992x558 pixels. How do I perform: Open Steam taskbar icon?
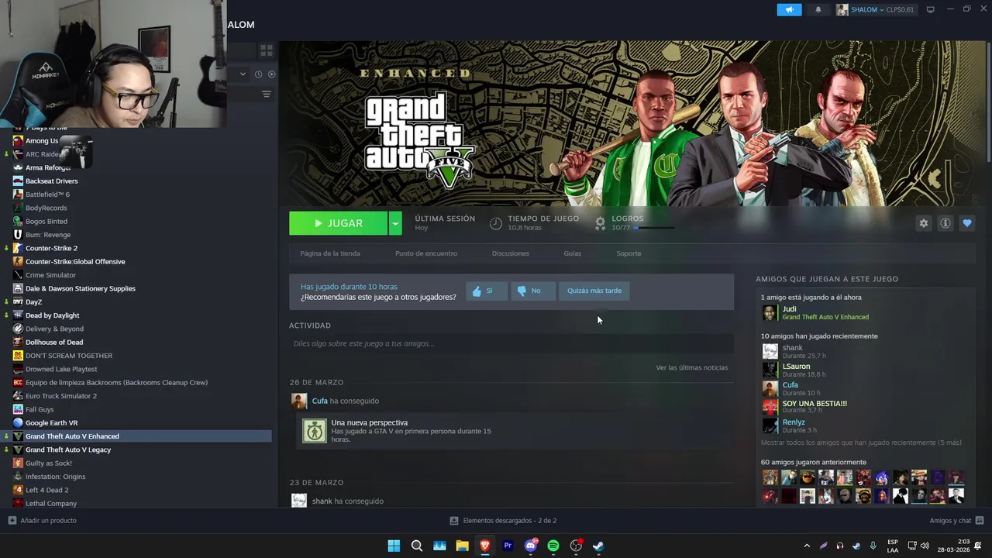[x=598, y=546]
